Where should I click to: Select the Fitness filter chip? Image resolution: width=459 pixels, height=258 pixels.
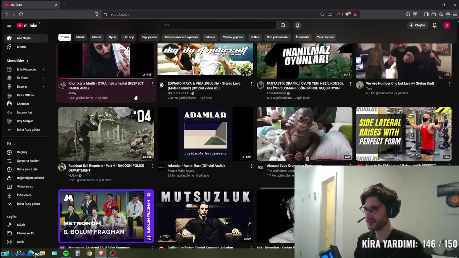tap(210, 37)
